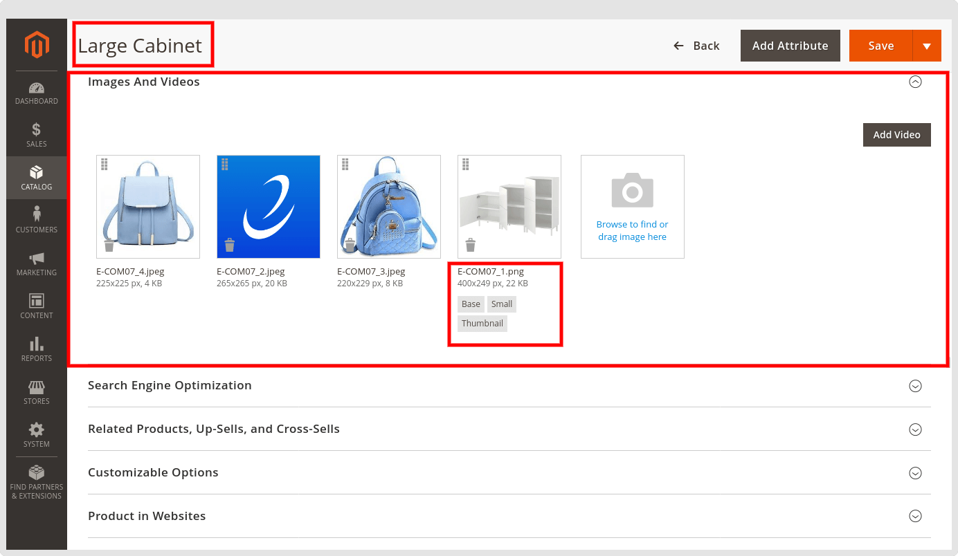Select the white cabinet image thumbnail
This screenshot has height=556, width=958.
(x=509, y=207)
